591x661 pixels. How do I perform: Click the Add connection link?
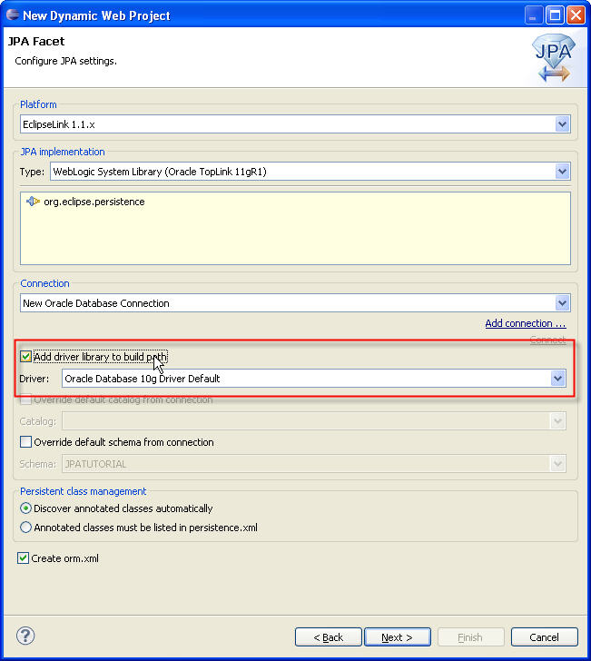[x=525, y=323]
